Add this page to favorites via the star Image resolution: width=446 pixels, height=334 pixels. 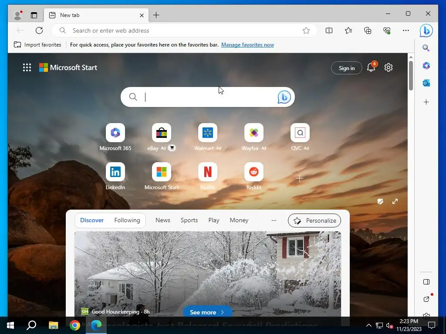(306, 30)
